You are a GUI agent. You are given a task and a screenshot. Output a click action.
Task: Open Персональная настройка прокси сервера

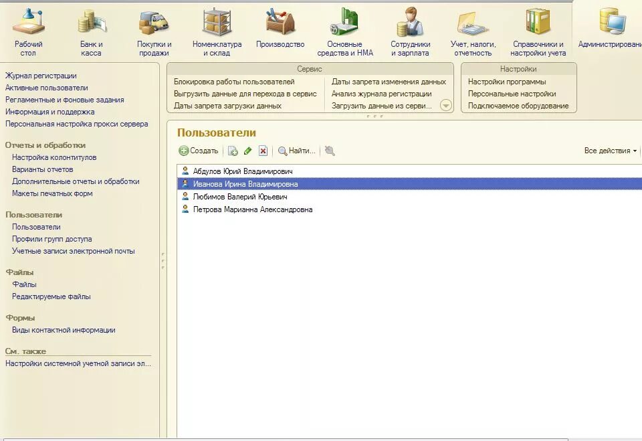point(76,124)
